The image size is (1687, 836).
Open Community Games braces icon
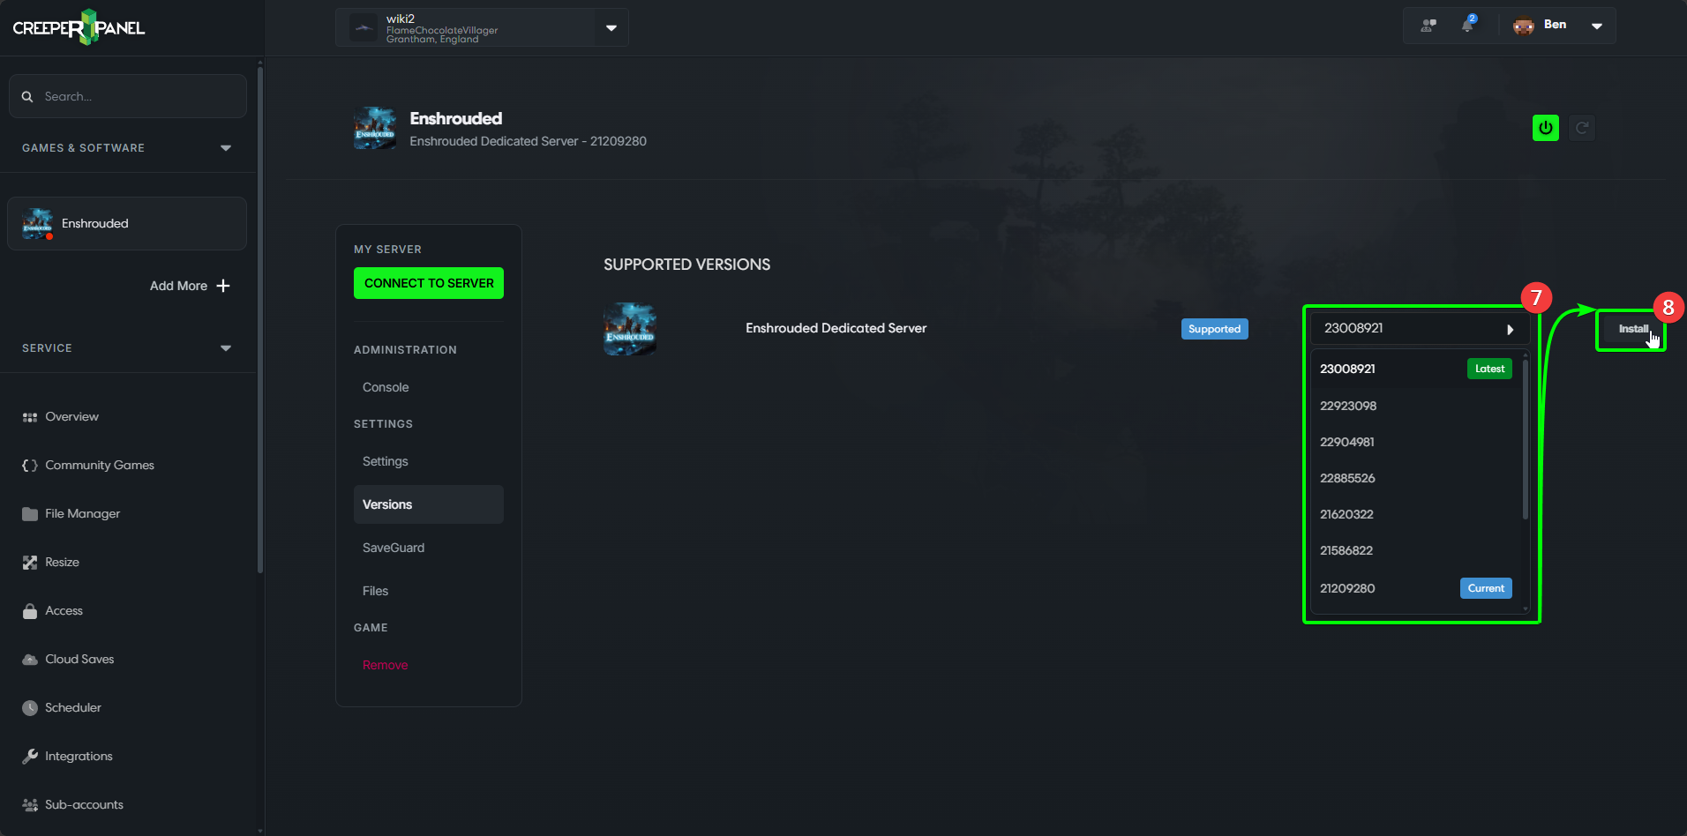(30, 465)
